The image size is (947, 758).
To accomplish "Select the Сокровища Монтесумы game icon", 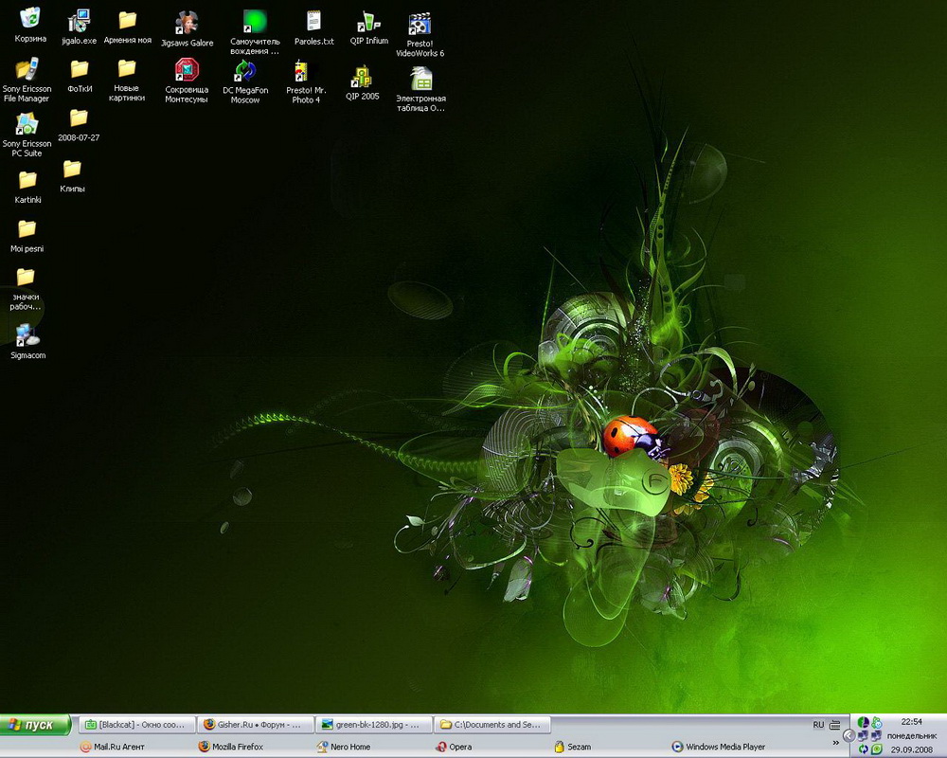I will click(x=187, y=70).
